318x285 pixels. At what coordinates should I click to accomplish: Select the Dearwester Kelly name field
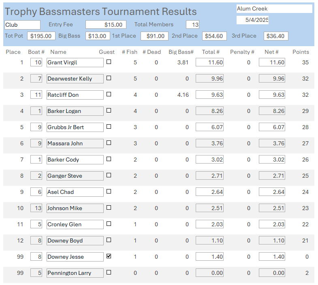75,79
